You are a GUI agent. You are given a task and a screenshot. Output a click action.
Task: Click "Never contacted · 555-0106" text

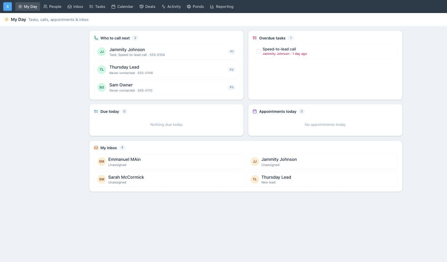131,73
